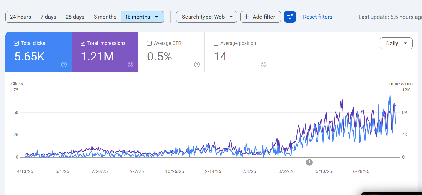Click the Reset filters link
Viewport: 422px width, 195px height.
[318, 17]
